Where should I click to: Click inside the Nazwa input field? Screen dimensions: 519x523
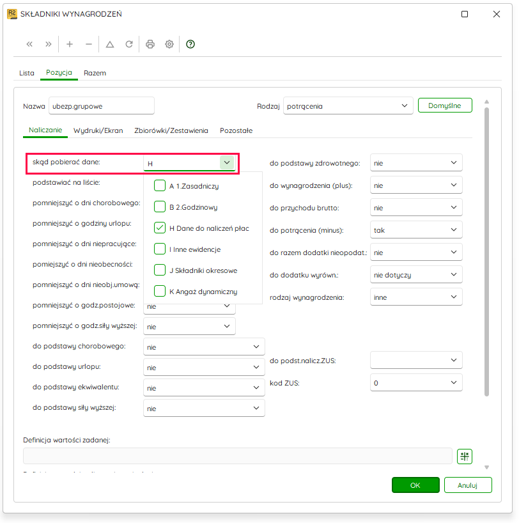click(x=102, y=106)
